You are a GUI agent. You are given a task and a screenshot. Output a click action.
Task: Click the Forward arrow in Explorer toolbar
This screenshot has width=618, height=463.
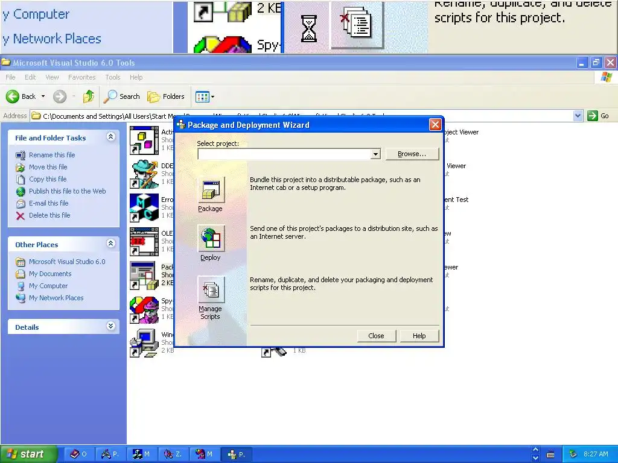[60, 96]
